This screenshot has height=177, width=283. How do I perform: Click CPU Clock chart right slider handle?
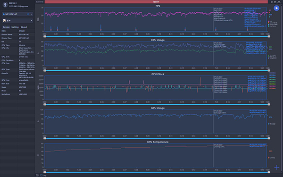(x=269, y=105)
